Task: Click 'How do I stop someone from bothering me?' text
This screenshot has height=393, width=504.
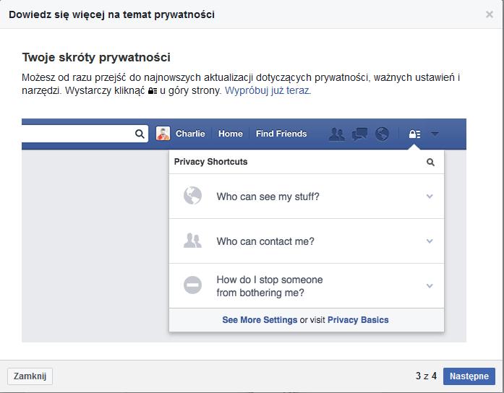Action: (270, 286)
